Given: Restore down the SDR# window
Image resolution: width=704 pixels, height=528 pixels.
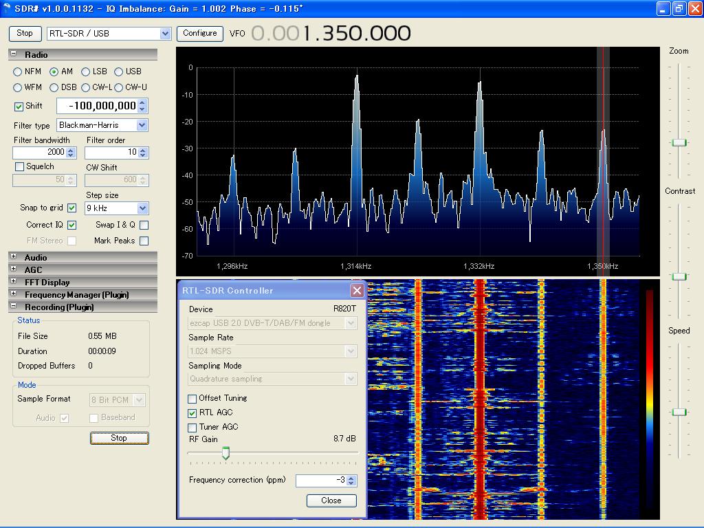Looking at the screenshot, I should 679,8.
